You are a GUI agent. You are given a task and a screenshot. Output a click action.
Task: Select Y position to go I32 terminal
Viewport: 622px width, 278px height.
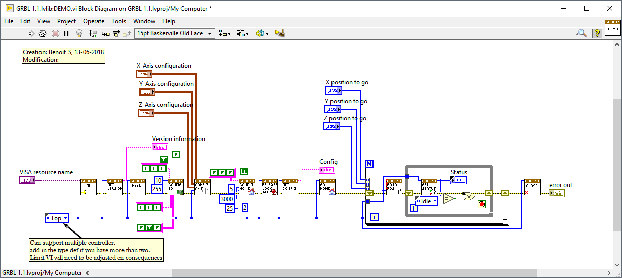(x=333, y=109)
